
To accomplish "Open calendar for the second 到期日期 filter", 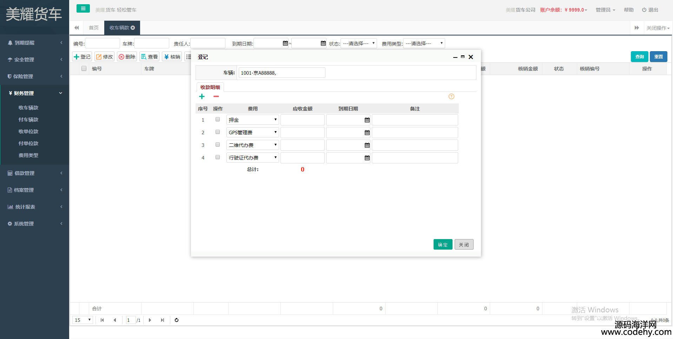I will (323, 43).
